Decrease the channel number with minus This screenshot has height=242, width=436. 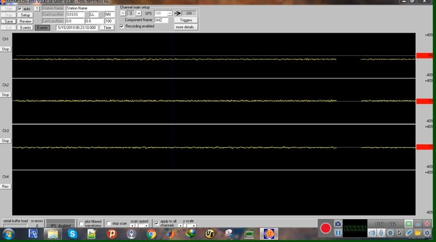pyautogui.click(x=123, y=13)
